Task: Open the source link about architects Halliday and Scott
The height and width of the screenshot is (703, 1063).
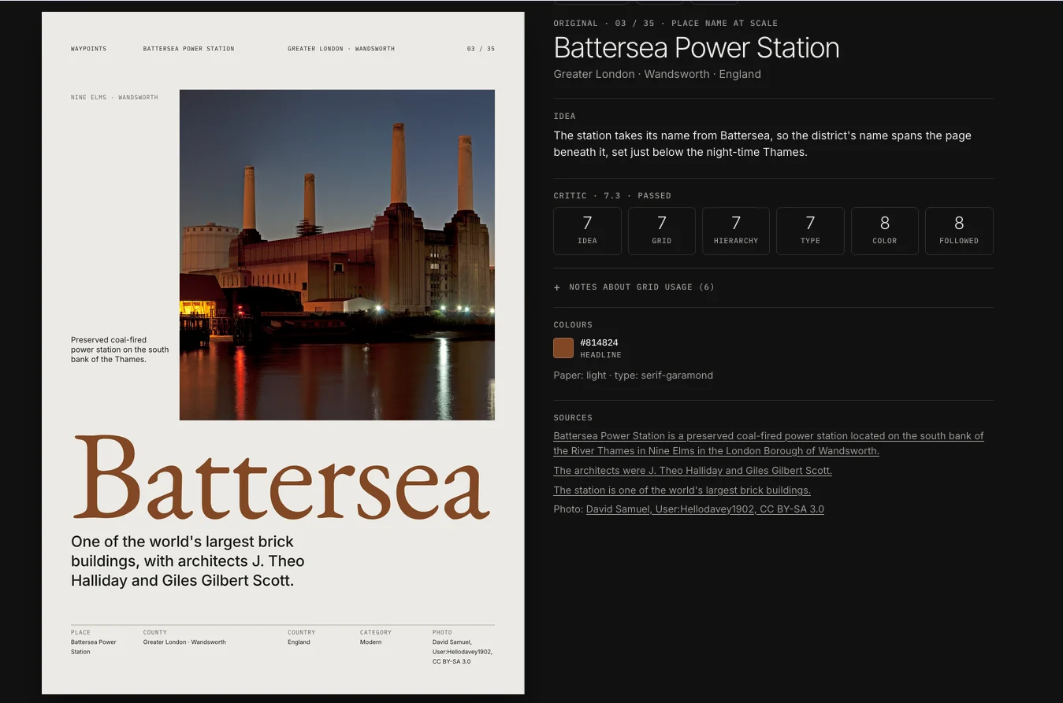Action: pyautogui.click(x=693, y=471)
